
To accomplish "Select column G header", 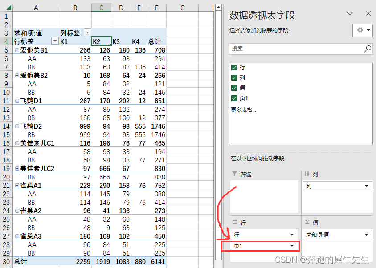I will [183, 8].
